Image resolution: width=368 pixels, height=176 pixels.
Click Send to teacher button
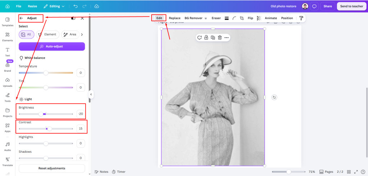(351, 6)
